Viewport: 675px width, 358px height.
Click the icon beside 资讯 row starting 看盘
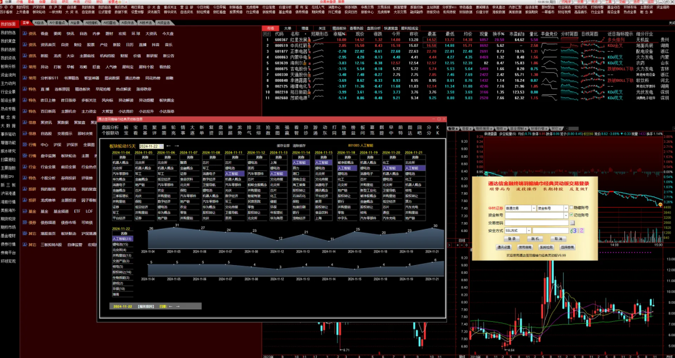point(25,34)
